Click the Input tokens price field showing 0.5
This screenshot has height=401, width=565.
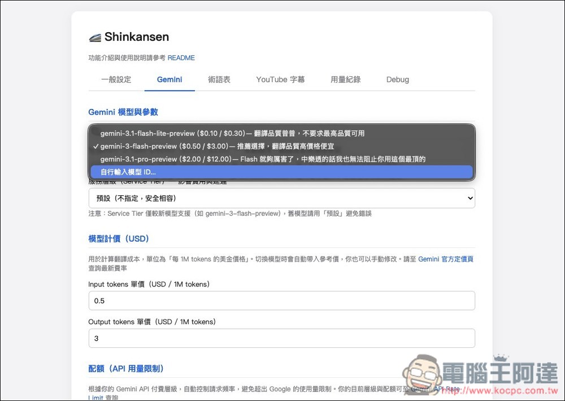281,300
